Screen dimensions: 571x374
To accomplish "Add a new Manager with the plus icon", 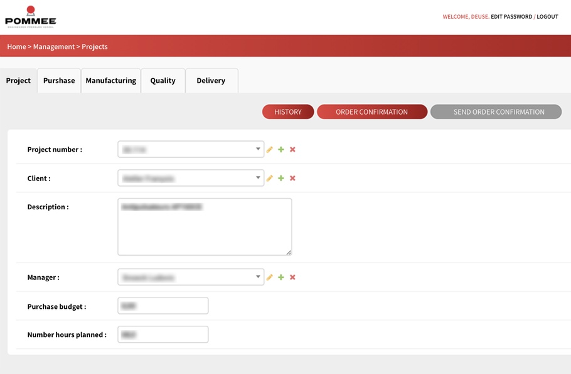I will click(x=281, y=278).
